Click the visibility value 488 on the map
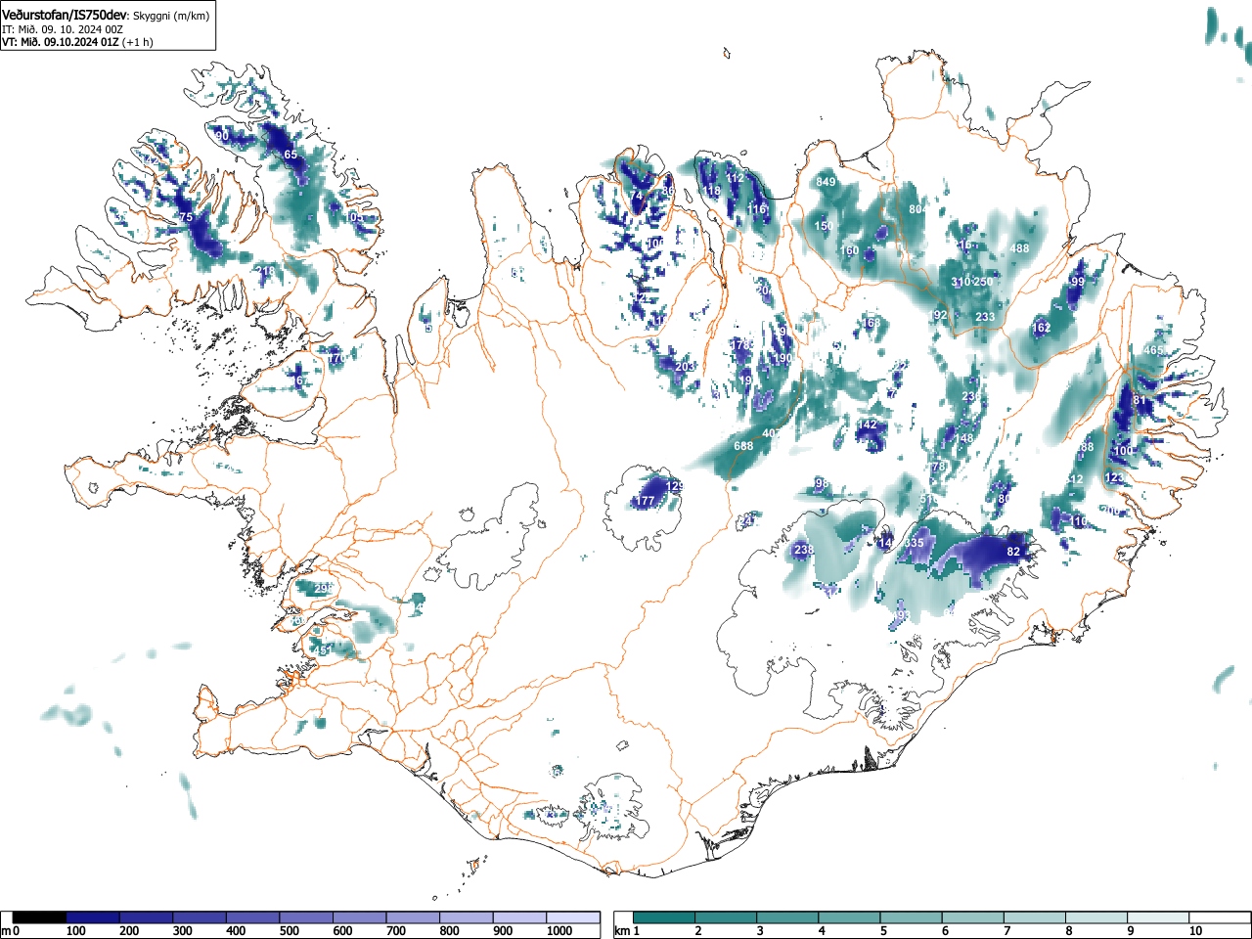Viewport: 1252px width, 939px height. 1020,248
